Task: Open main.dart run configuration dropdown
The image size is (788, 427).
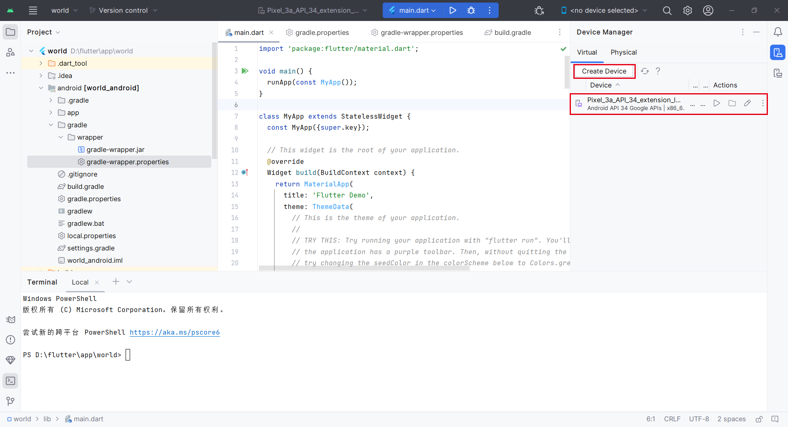Action: [413, 10]
